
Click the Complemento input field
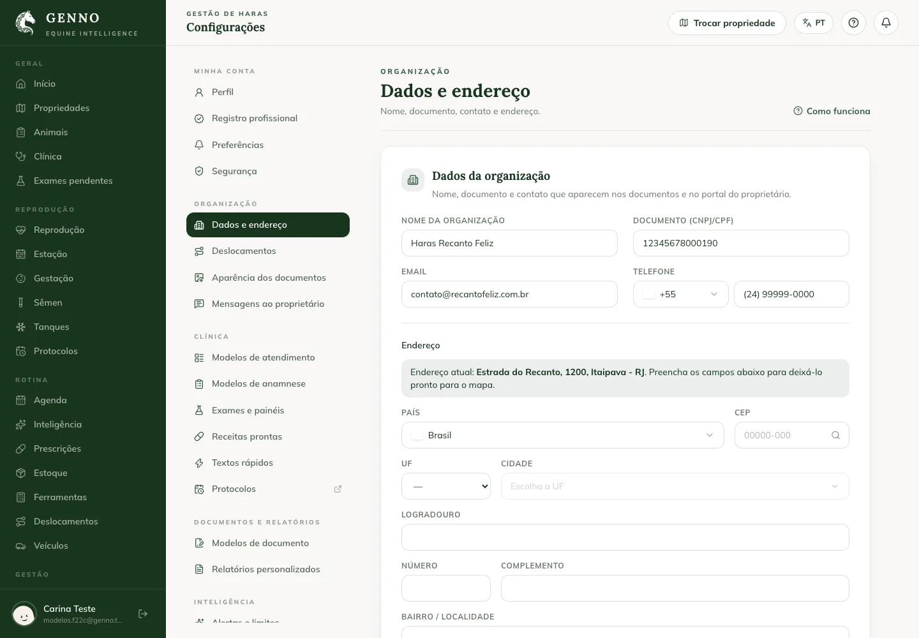click(675, 588)
